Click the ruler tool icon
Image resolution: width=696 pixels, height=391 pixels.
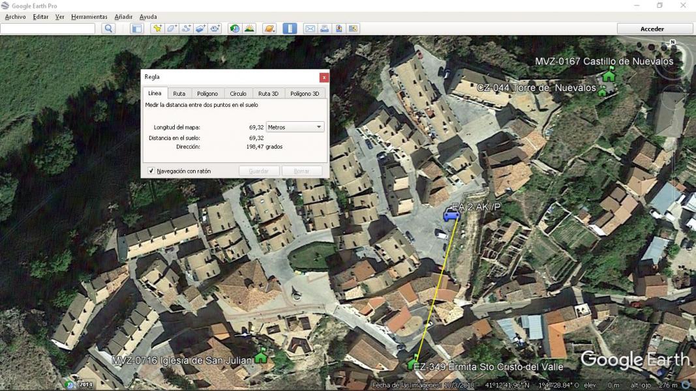coord(290,29)
